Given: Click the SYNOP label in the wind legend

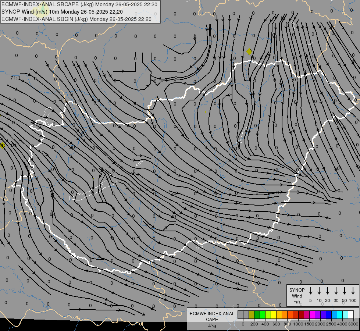Looking at the screenshot, I should [x=297, y=290].
